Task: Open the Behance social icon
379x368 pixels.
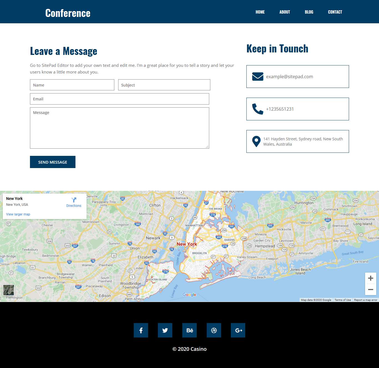Action: (189, 330)
